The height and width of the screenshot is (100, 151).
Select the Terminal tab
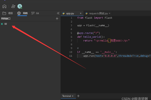tap(66, 96)
